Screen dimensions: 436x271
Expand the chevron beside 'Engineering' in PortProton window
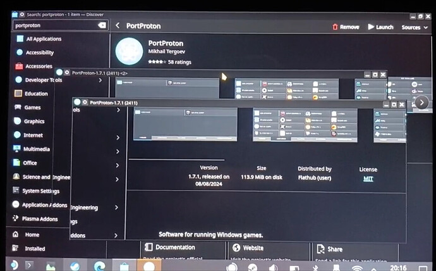[116, 207]
